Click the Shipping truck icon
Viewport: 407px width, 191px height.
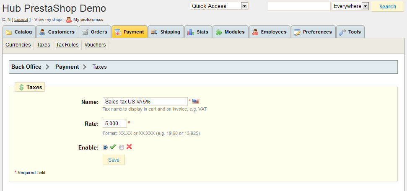tap(154, 32)
